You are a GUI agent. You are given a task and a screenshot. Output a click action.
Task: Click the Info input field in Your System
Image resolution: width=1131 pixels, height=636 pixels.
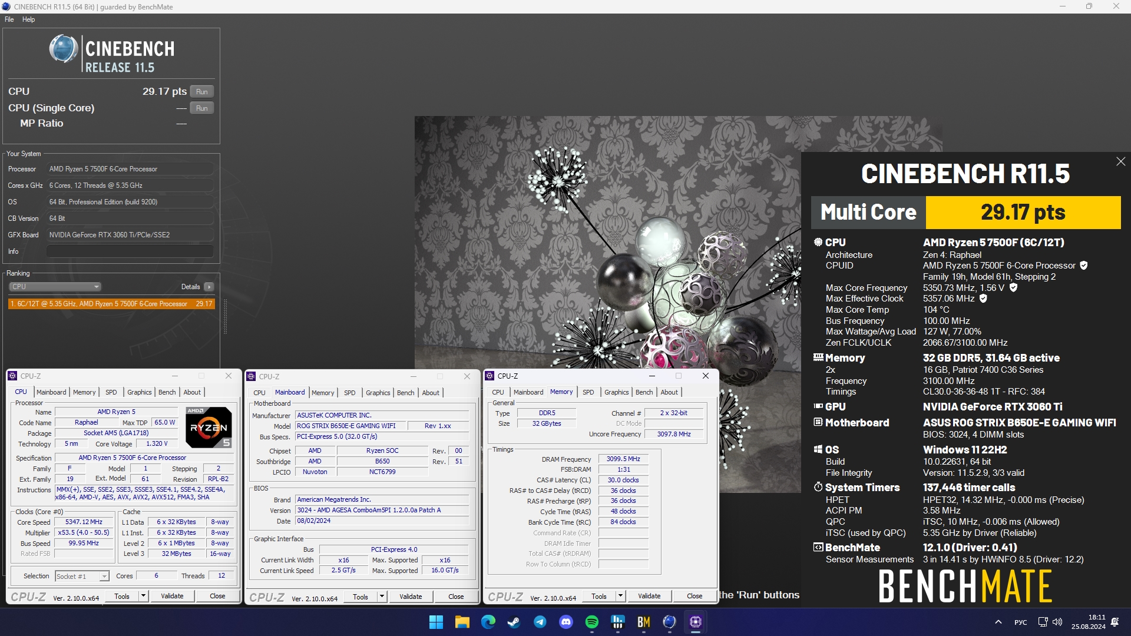pyautogui.click(x=130, y=251)
